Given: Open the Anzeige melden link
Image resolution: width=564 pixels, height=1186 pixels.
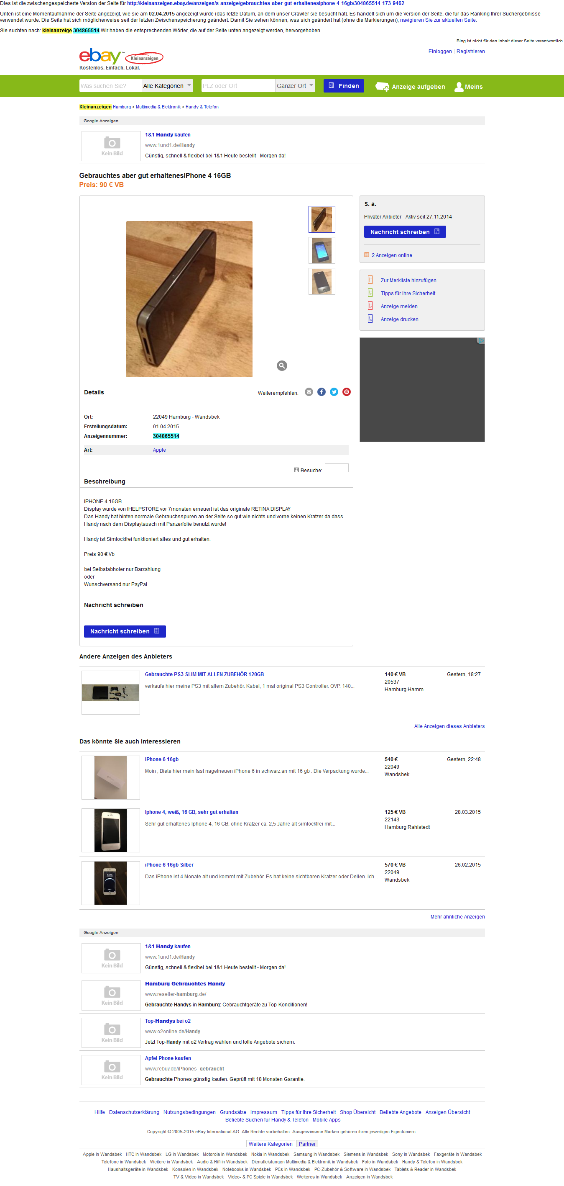Looking at the screenshot, I should coord(399,306).
